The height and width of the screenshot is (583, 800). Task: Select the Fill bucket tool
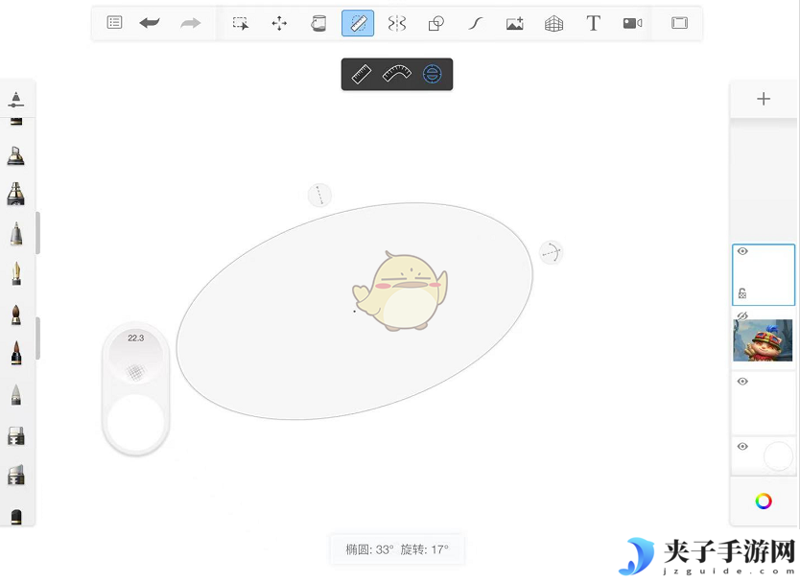click(x=318, y=23)
